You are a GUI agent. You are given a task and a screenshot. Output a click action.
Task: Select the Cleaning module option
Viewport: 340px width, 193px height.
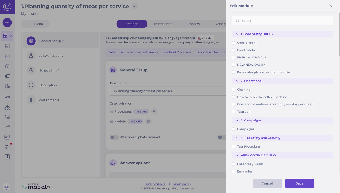coord(233,90)
